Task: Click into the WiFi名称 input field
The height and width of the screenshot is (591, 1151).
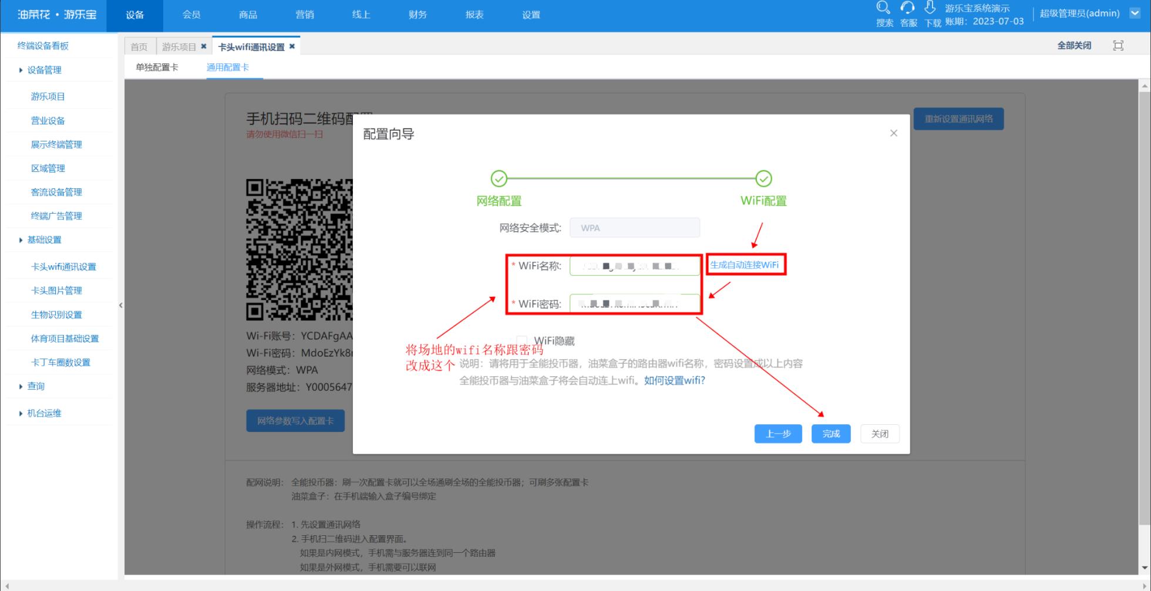Action: point(635,266)
